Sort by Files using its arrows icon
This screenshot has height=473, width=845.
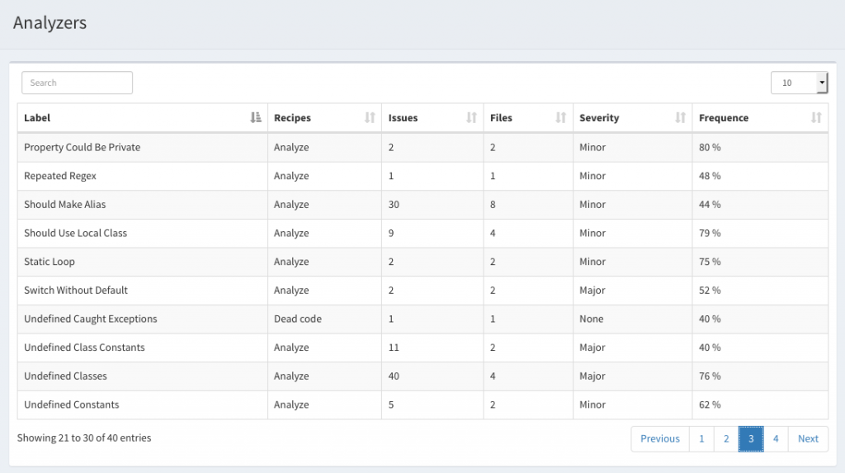click(561, 117)
